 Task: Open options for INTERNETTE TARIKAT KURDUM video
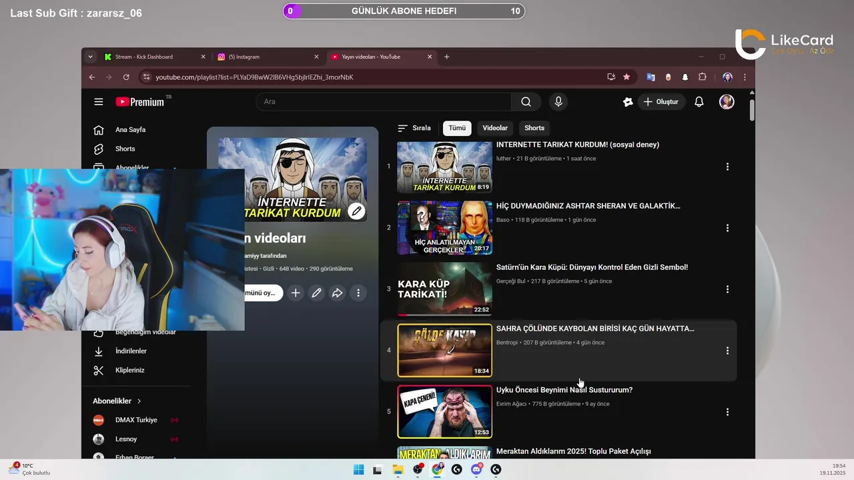coord(727,167)
